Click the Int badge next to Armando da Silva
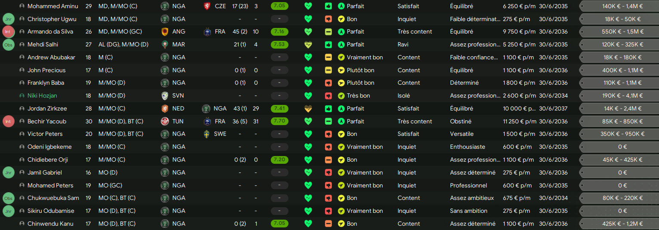Screen dimensions: 659x230 (8, 32)
